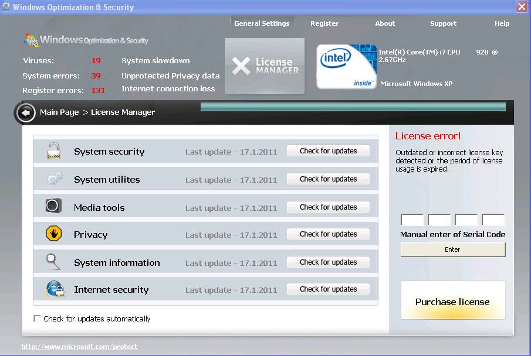Open the Help menu item
Image resolution: width=531 pixels, height=356 pixels.
(502, 23)
